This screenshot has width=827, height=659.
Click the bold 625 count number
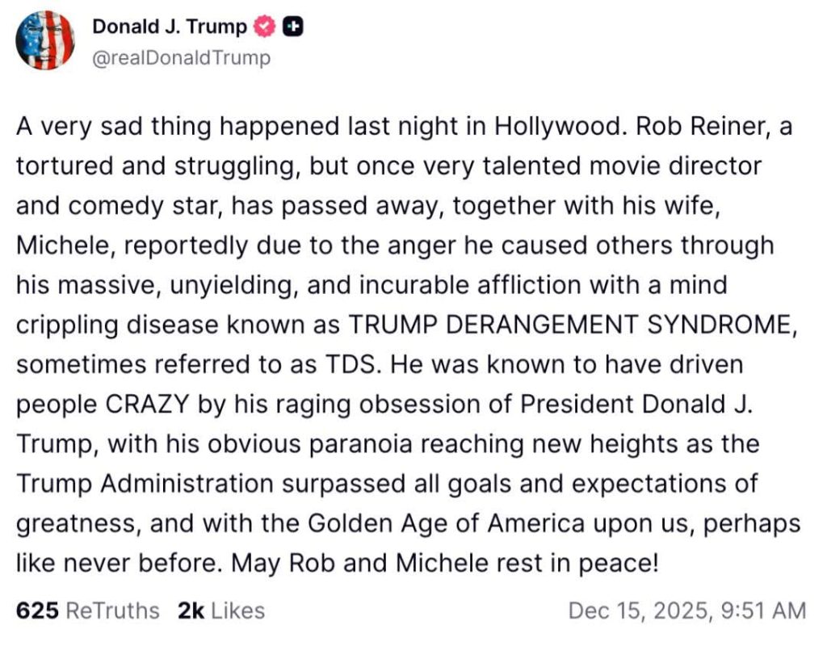37,611
